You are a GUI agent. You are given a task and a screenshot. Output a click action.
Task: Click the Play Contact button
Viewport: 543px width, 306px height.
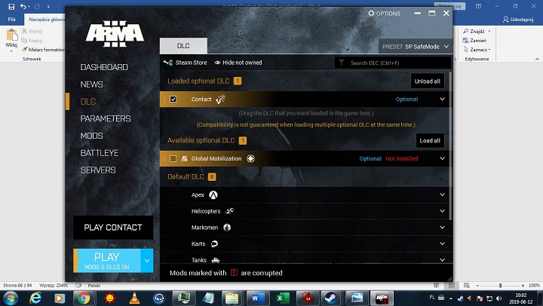[113, 228]
